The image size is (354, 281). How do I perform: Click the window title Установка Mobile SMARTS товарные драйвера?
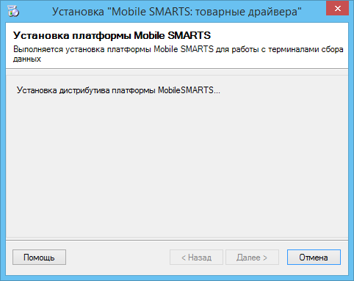click(177, 12)
